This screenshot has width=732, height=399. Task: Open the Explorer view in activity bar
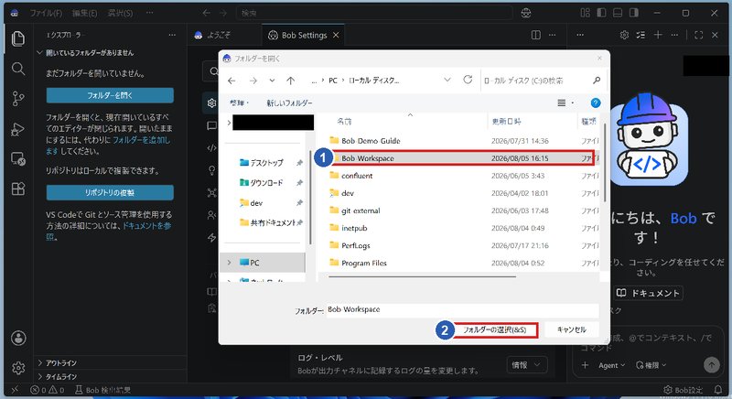point(18,38)
